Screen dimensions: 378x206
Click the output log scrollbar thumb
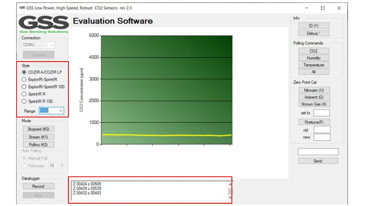pos(230,191)
